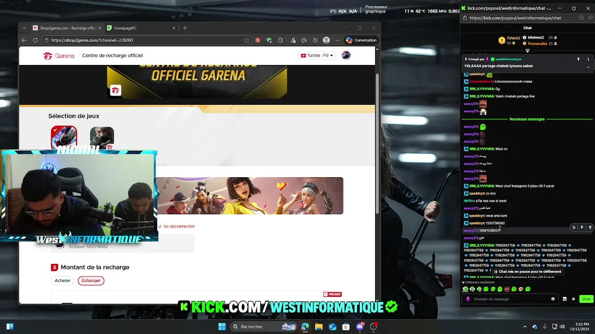
Task: Go back in the Shop2game browser
Action: click(24, 40)
